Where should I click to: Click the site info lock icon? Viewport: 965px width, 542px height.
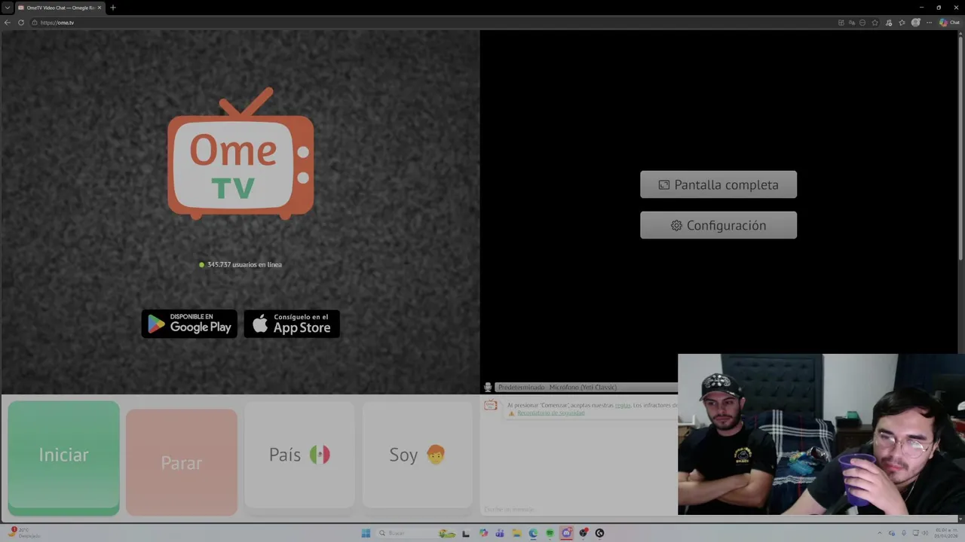pyautogui.click(x=35, y=23)
